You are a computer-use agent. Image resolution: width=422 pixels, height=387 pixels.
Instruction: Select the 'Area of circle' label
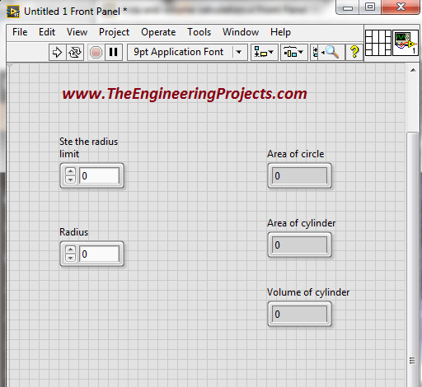pos(296,154)
